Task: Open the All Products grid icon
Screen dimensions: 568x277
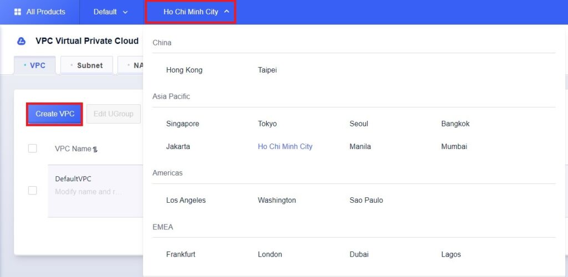Action: 17,12
